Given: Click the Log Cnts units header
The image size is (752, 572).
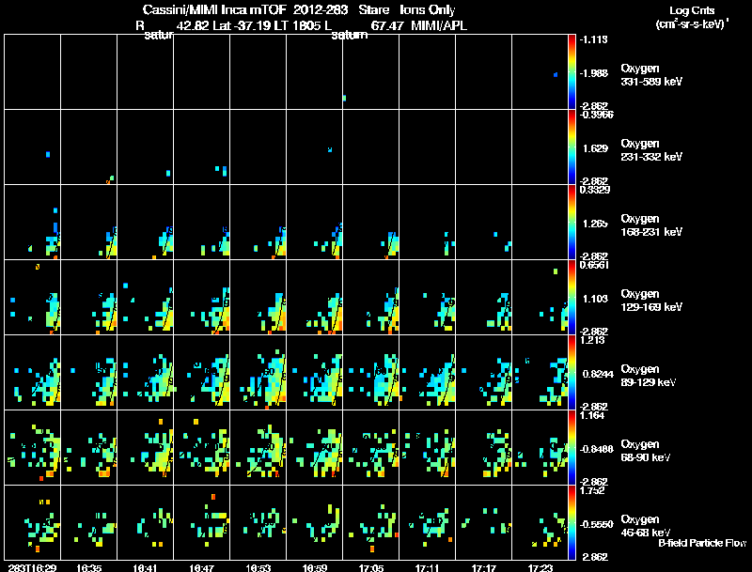Looking at the screenshot, I should coord(692,17).
